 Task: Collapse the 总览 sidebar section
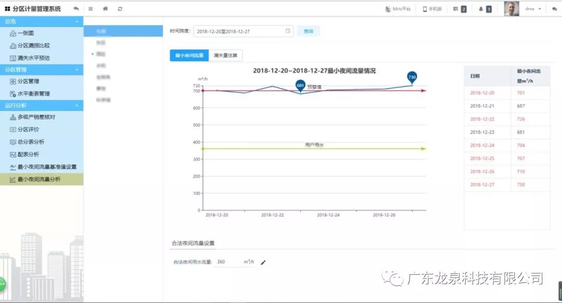tap(77, 21)
